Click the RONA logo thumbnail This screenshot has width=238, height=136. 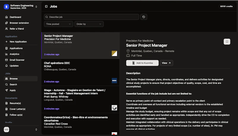click(114, 80)
